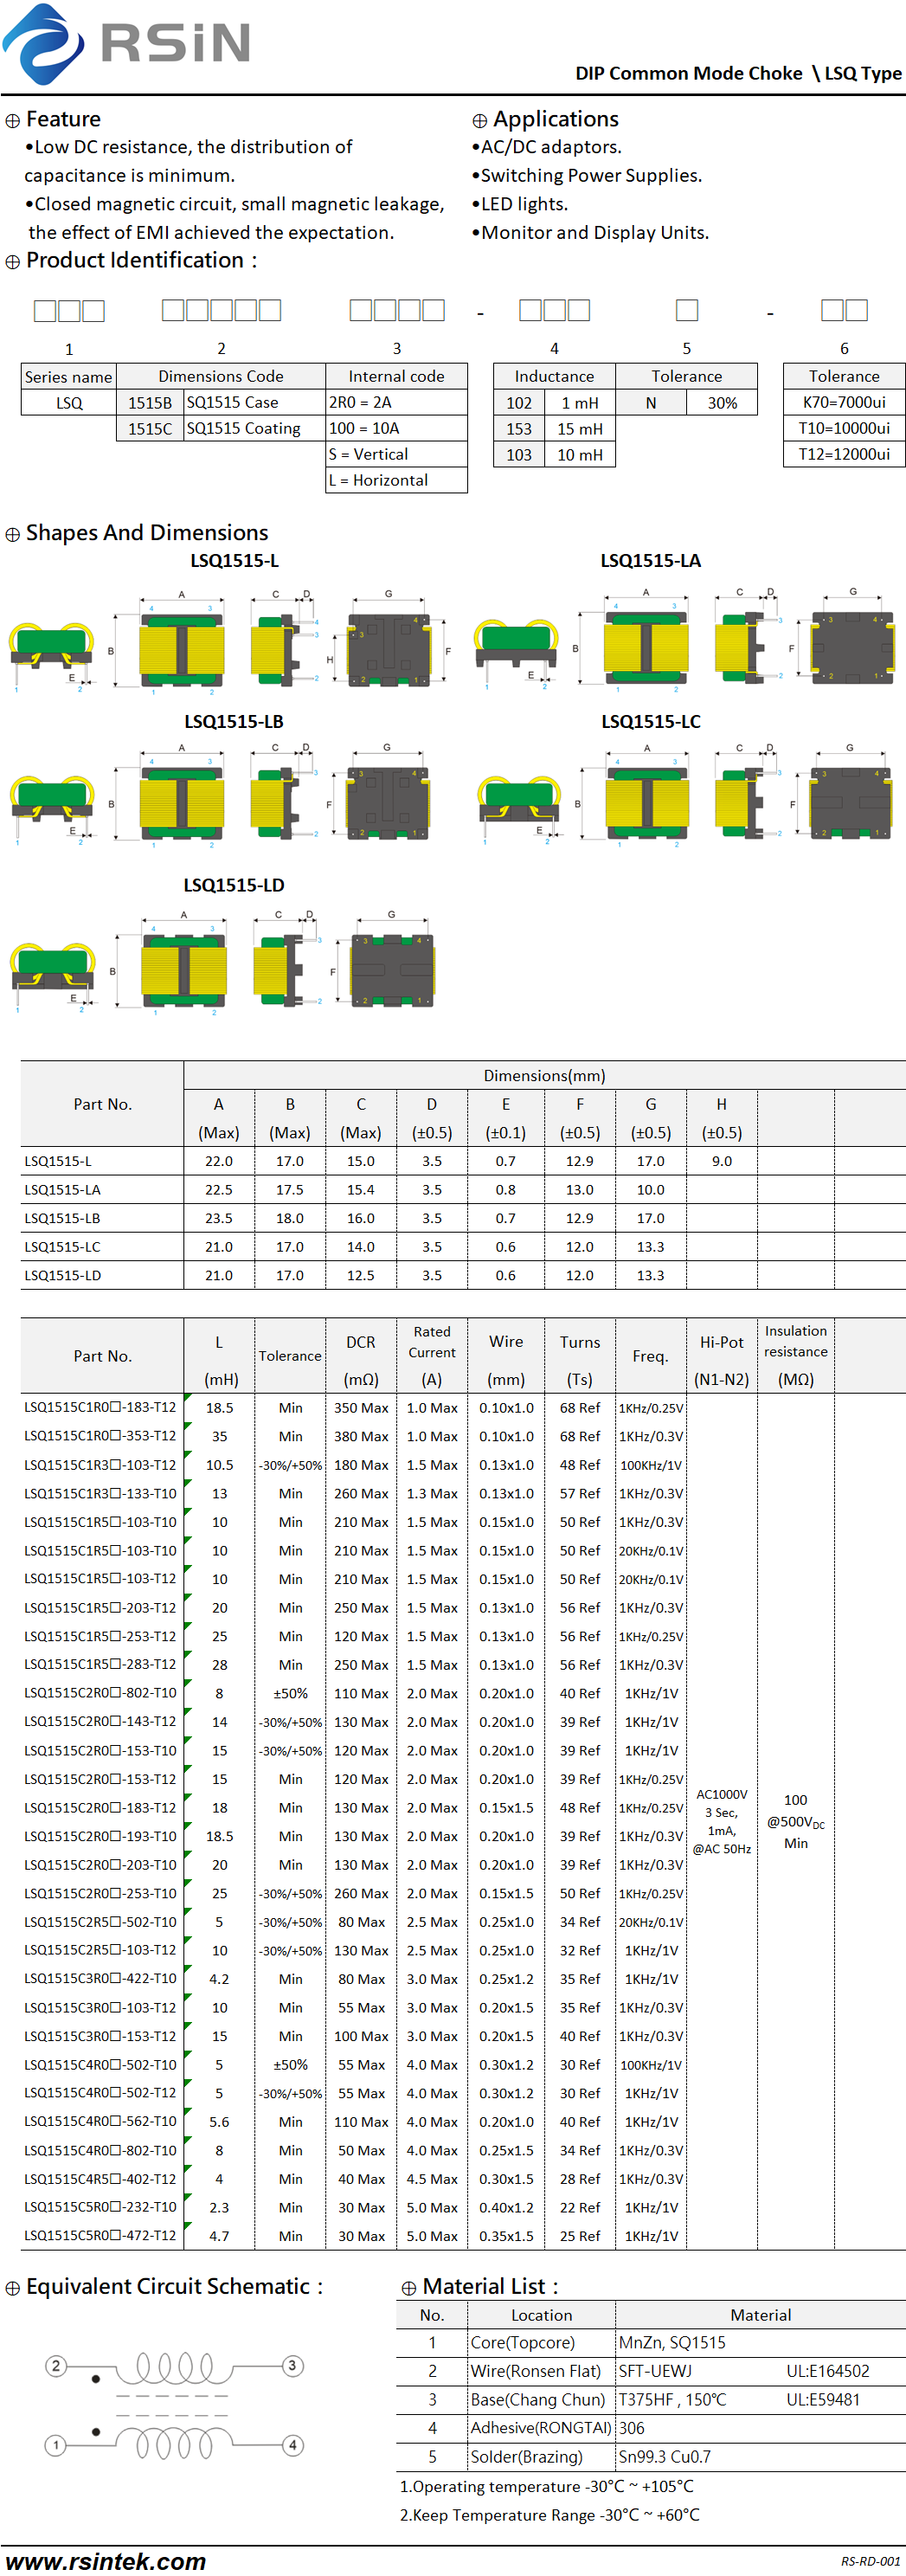Click the 'UL:E164502' certification text

click(828, 2372)
